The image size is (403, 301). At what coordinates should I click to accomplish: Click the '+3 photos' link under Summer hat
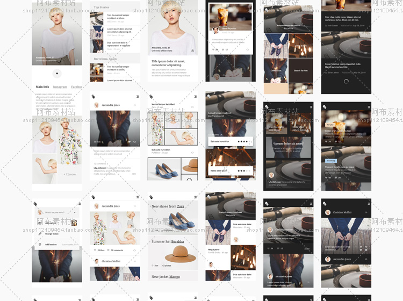coord(167,266)
